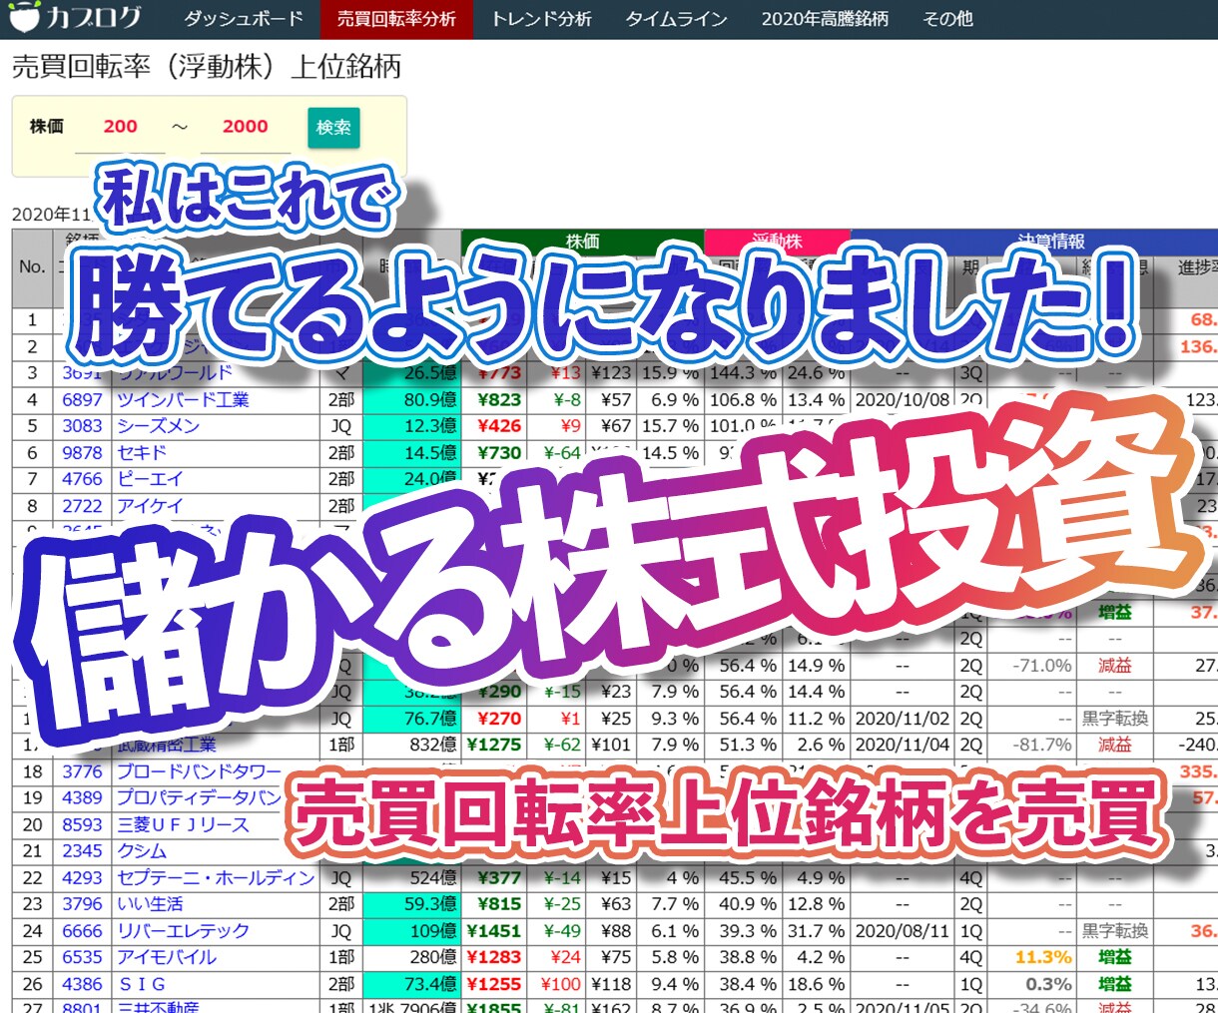Open stock code 3776 link
Screen dimensions: 1218x1013
point(82,771)
